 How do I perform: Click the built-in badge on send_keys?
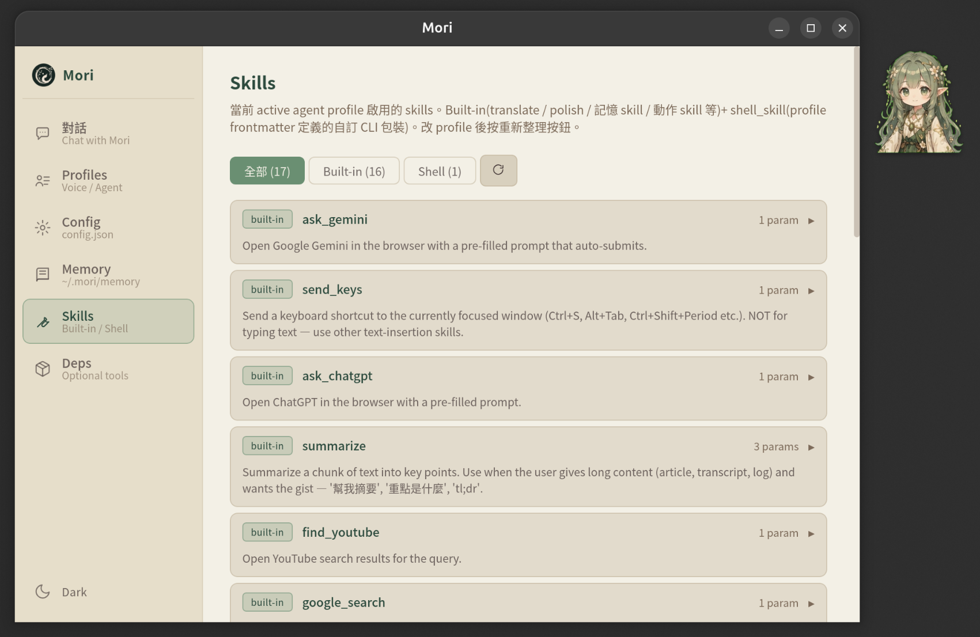[x=267, y=290]
